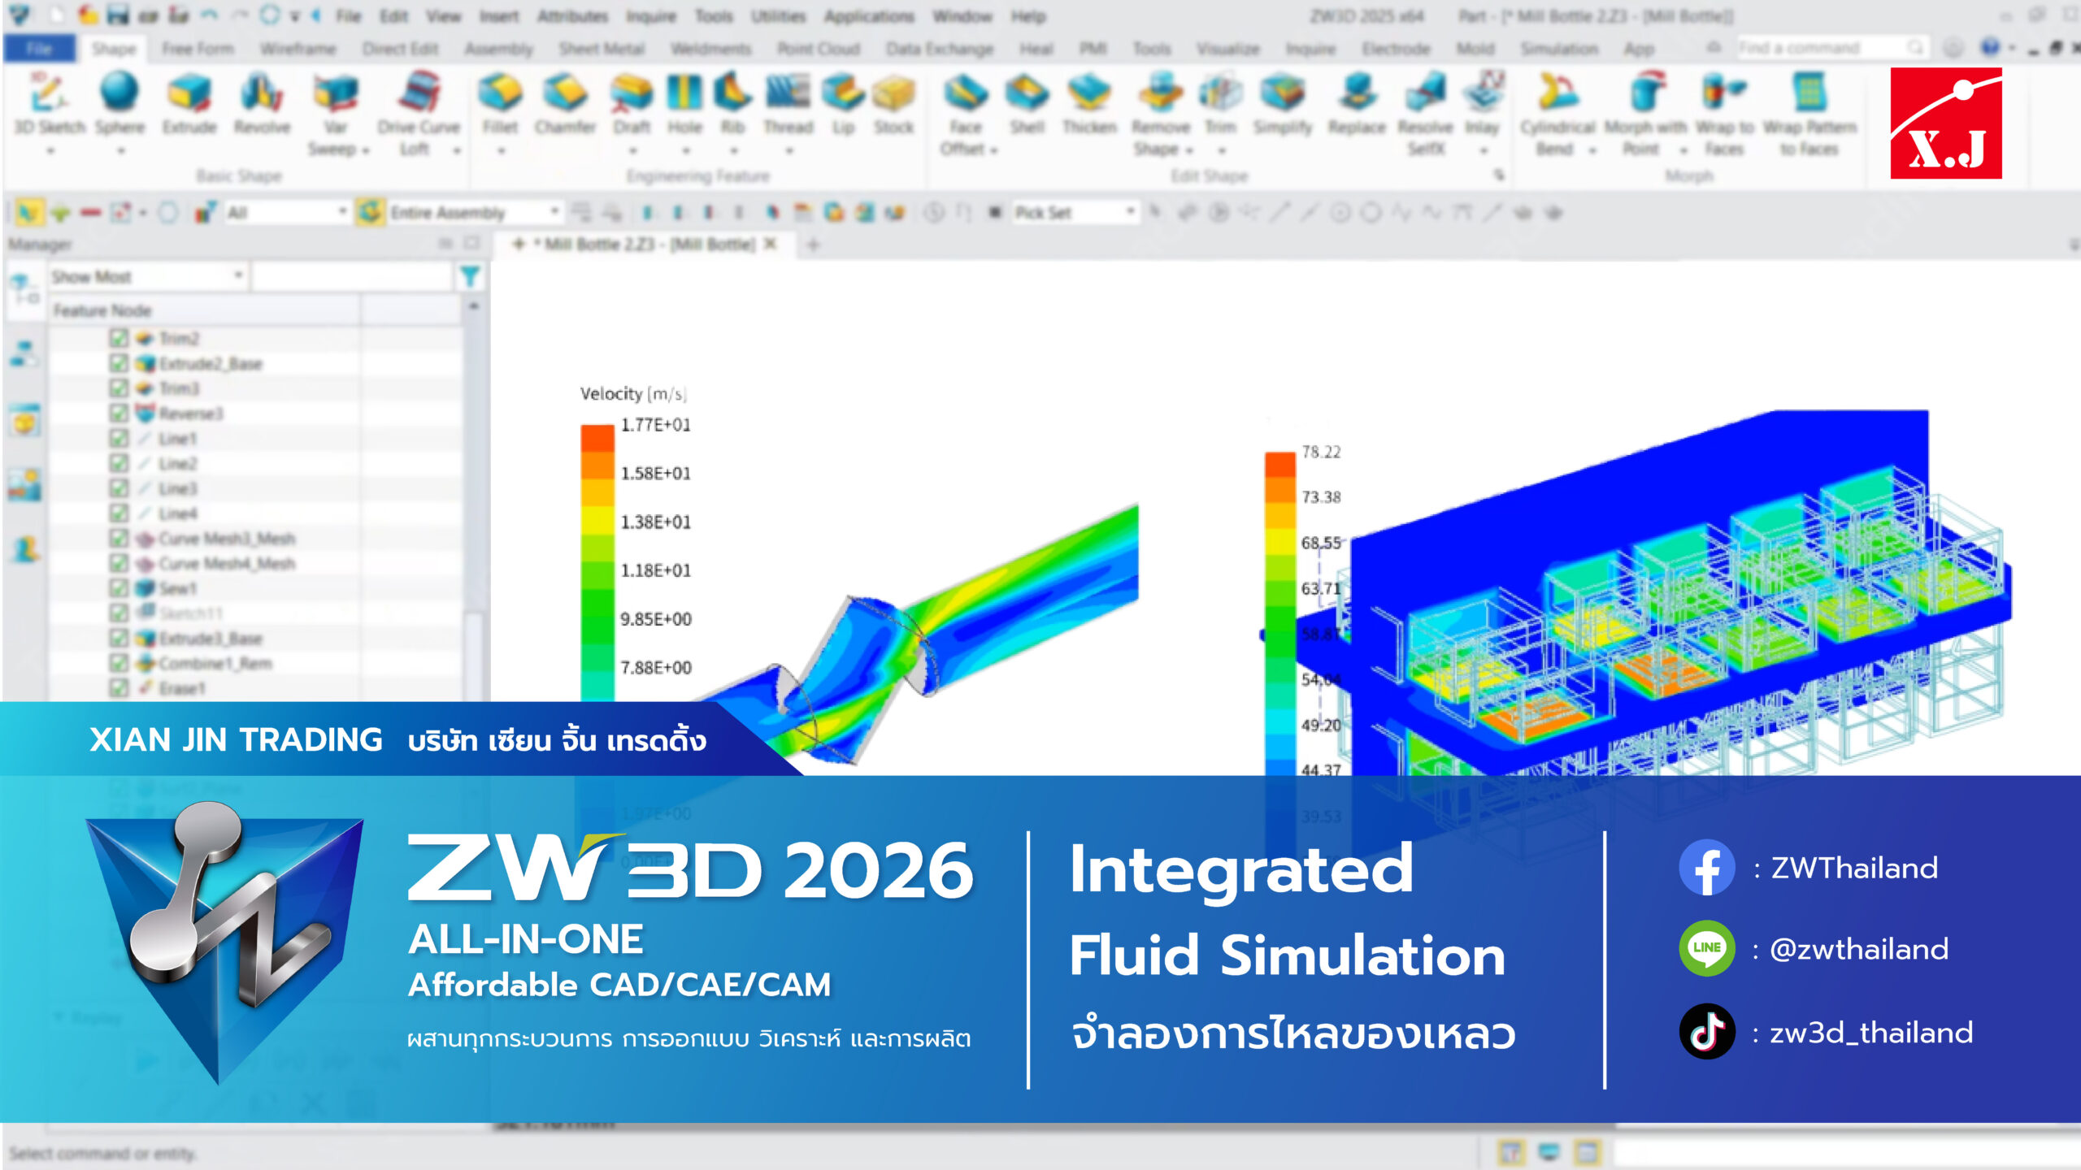The image size is (2081, 1170).
Task: Click the Extrude tool icon
Action: 189,93
